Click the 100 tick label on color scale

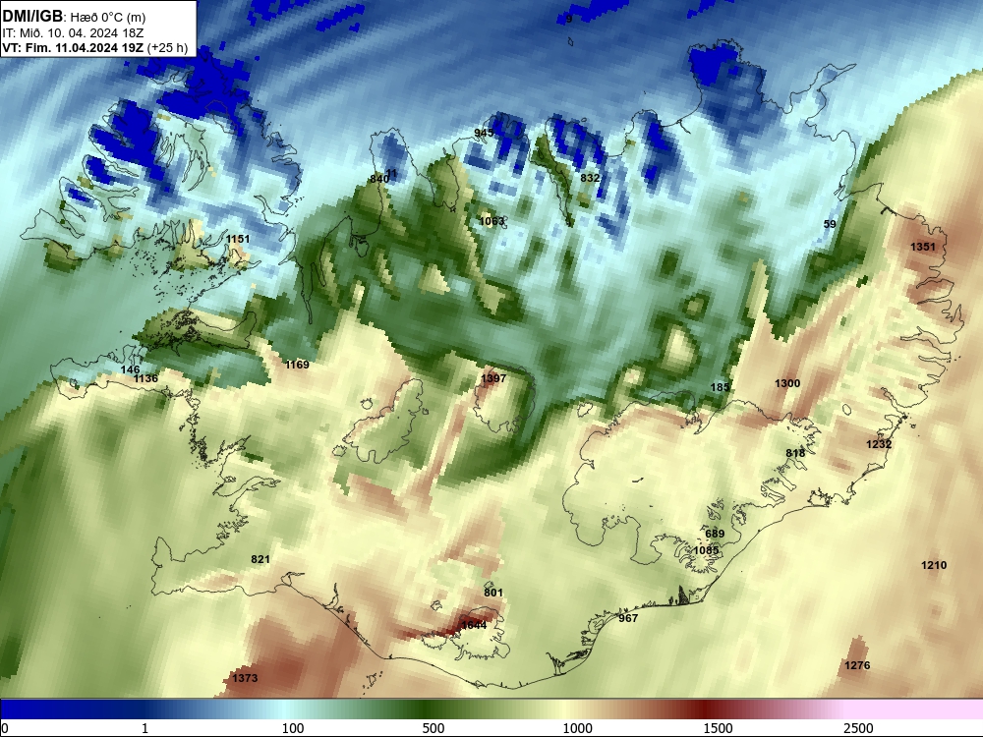click(x=293, y=728)
